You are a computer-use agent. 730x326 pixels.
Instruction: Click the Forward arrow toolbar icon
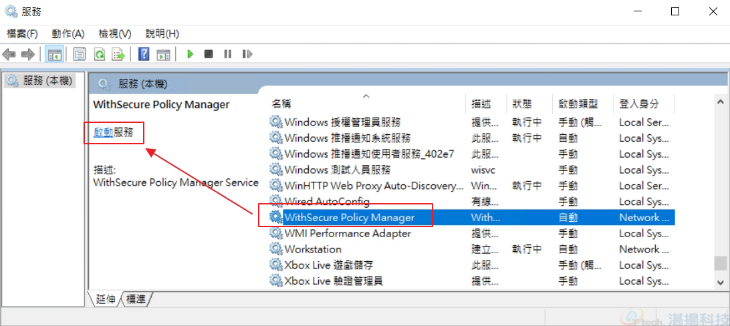pos(28,54)
